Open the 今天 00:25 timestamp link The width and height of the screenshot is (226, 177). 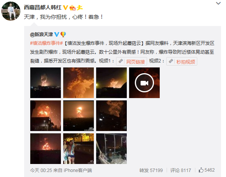click(x=41, y=170)
